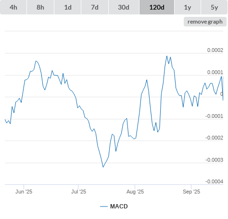The height and width of the screenshot is (219, 228).
Task: Click the Sep '25 axis label
Action: (191, 192)
